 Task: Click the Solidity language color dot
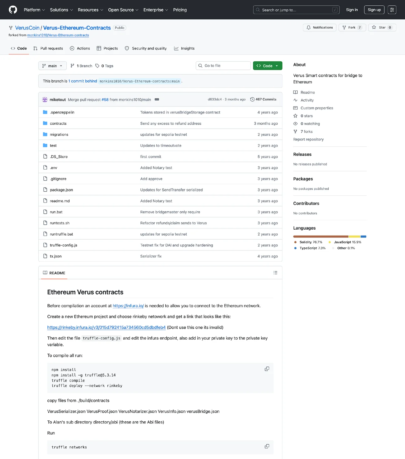click(x=295, y=242)
